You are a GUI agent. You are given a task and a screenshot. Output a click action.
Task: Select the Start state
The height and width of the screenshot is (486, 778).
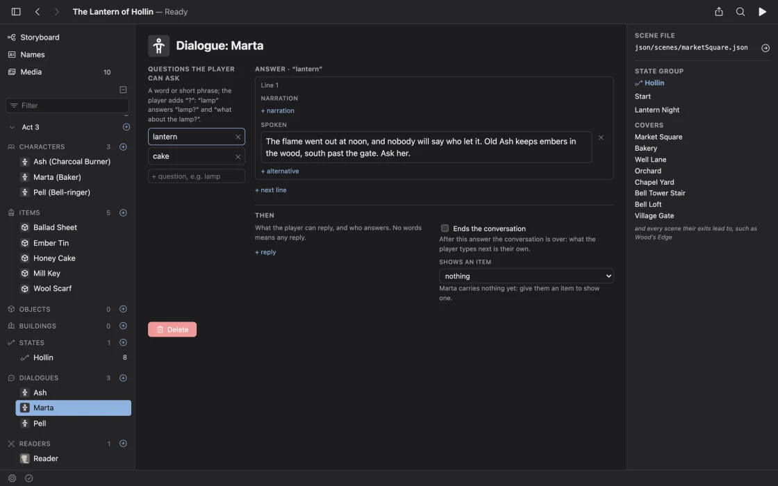point(643,97)
